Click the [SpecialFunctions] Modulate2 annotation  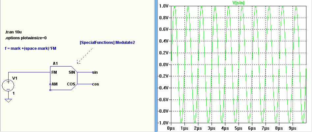tap(107, 43)
